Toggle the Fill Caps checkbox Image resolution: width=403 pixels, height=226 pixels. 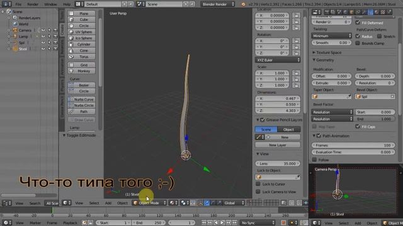pos(358,126)
